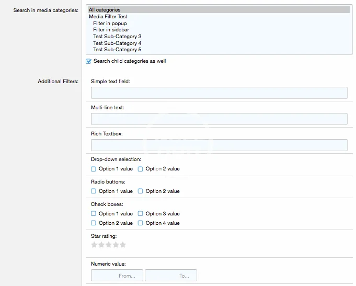Click the Simple text field input
The width and height of the screenshot is (356, 286).
click(219, 93)
